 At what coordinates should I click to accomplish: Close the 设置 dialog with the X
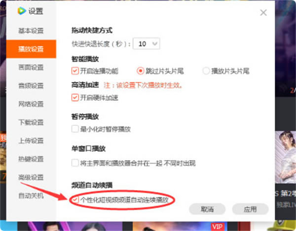(263, 13)
